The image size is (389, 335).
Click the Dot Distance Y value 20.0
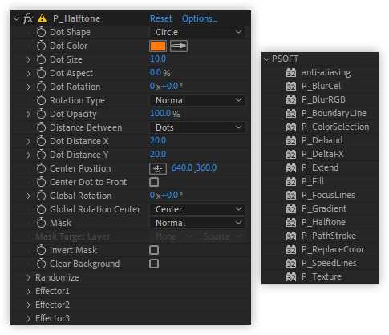tap(158, 155)
